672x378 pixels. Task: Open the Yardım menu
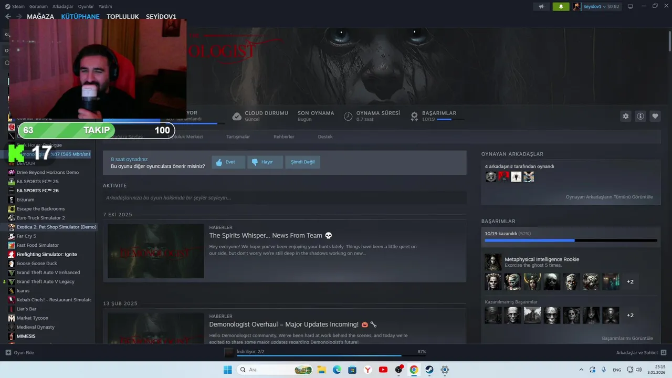click(106, 6)
